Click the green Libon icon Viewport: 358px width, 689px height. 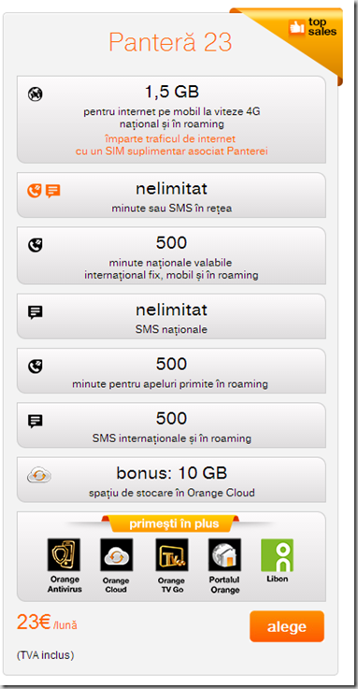[278, 554]
